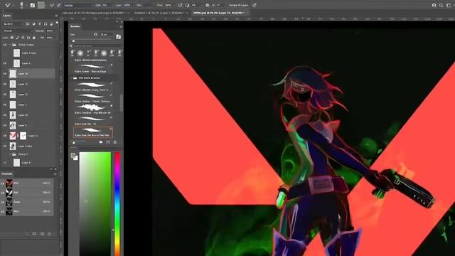Viewport: 455px width, 256px height.
Task: Filter layers by shape layers icon
Action: pos(45,24)
